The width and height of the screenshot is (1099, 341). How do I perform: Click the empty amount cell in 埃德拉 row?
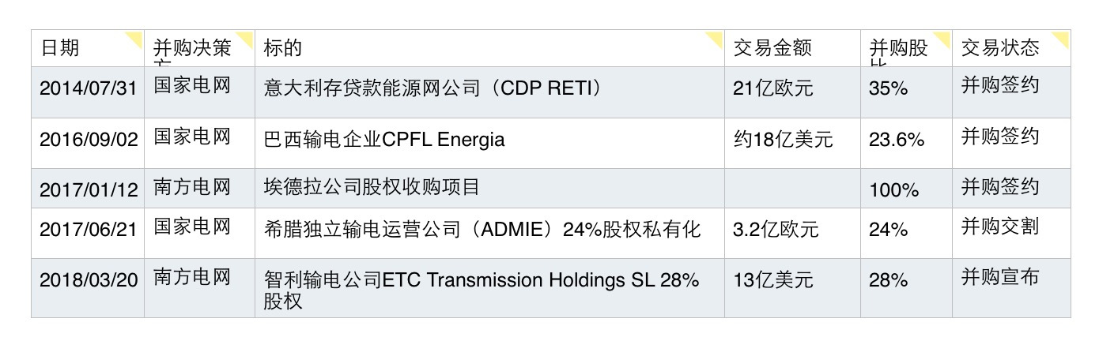792,189
